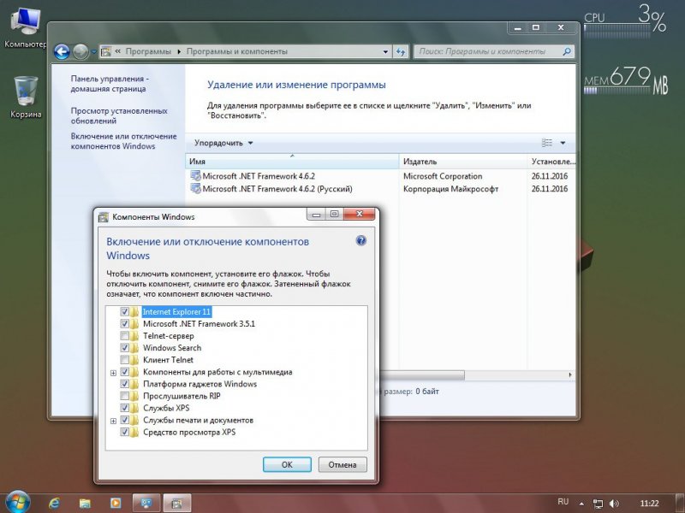Image resolution: width=685 pixels, height=513 pixels.
Task: Click help icon in Компоненты Windows dialog
Action: pyautogui.click(x=360, y=241)
